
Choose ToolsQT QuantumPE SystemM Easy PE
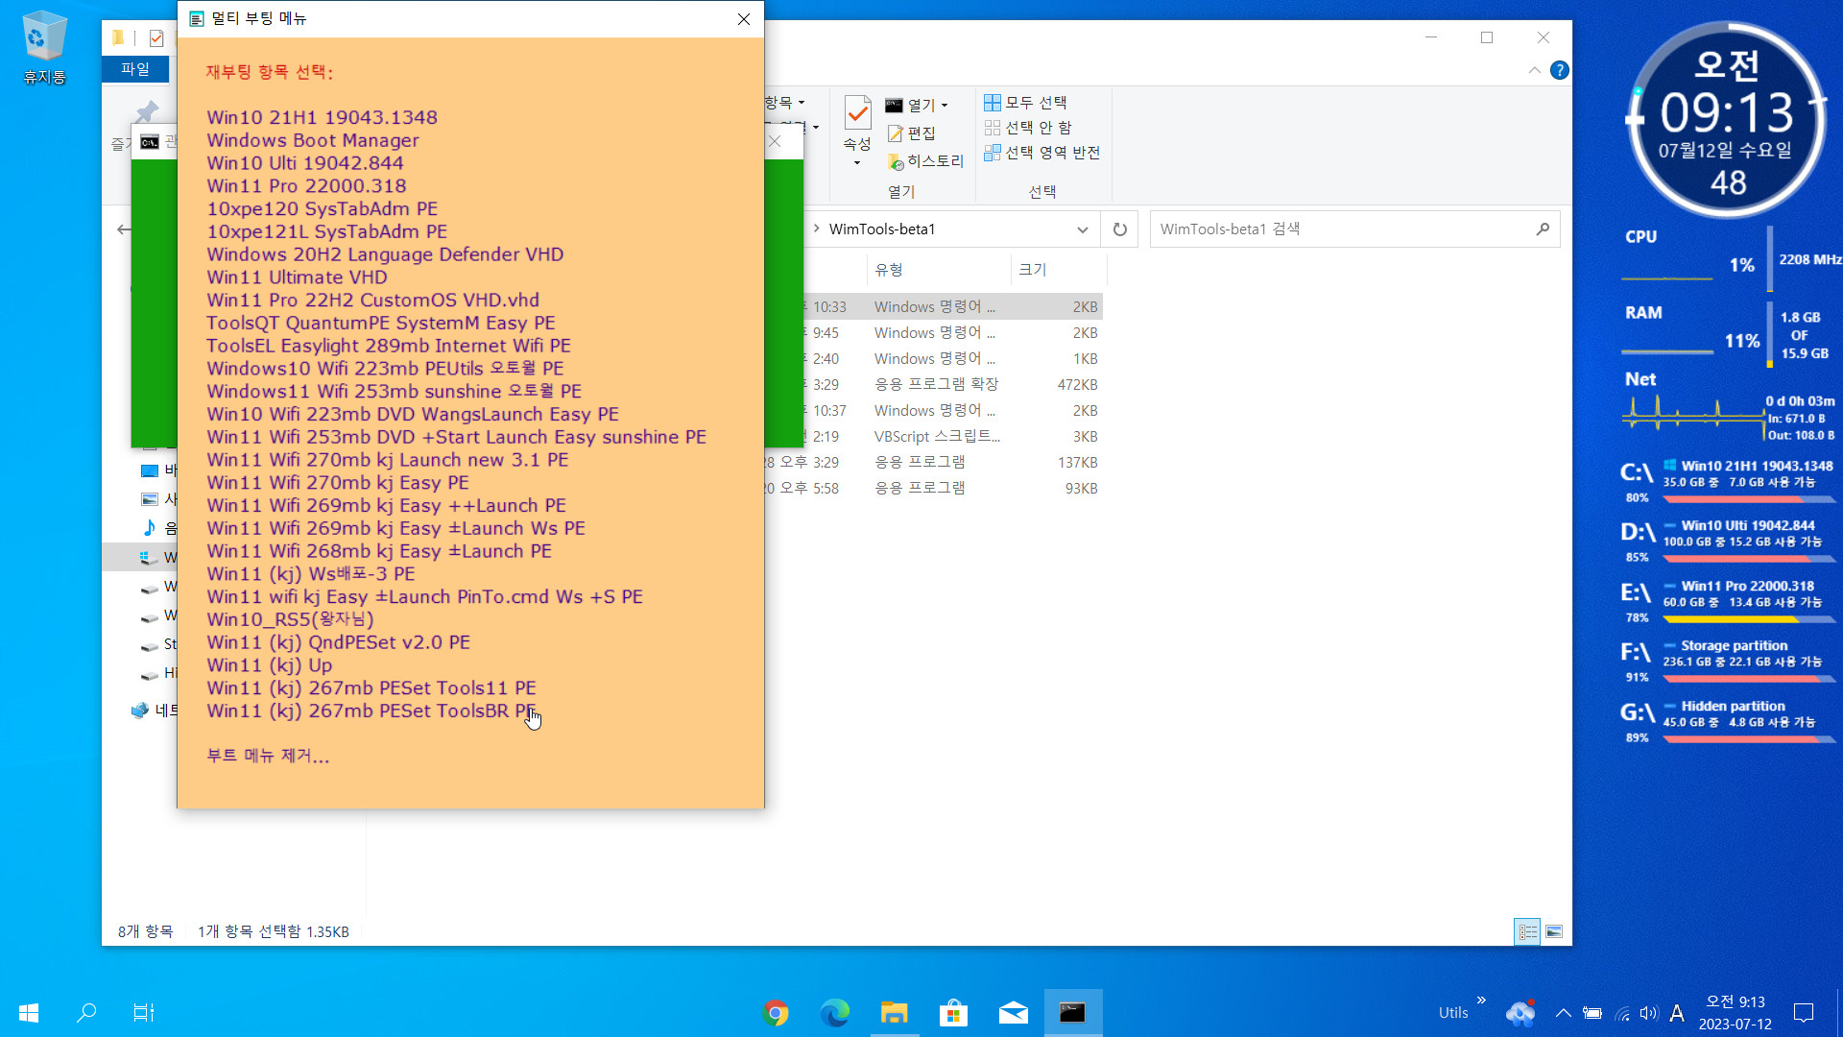click(381, 324)
